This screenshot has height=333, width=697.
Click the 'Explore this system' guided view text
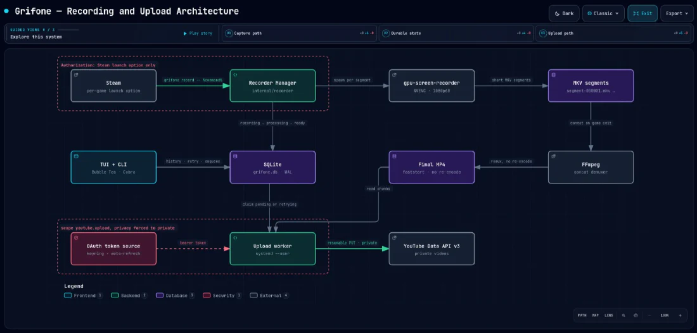tap(37, 37)
